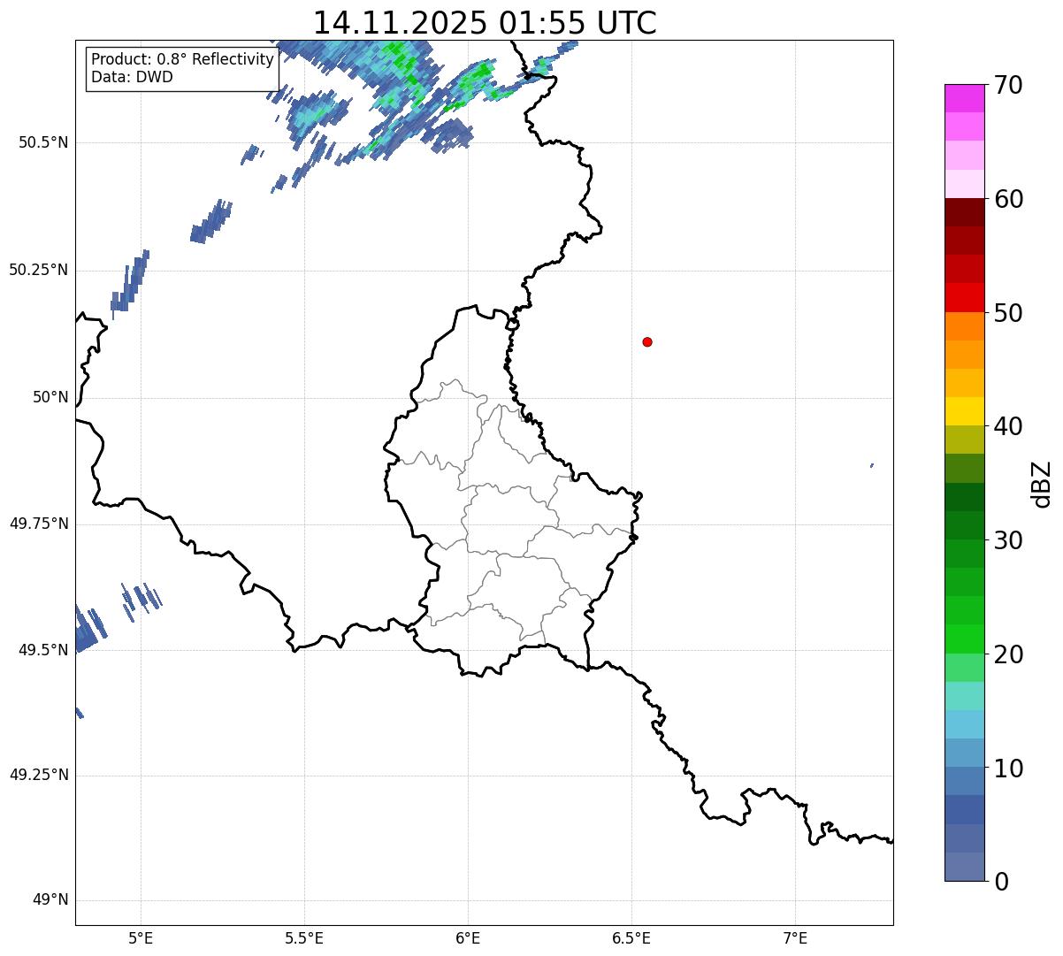Click the 7°E longitude label
Screen dimensions: 1063x956
click(795, 937)
